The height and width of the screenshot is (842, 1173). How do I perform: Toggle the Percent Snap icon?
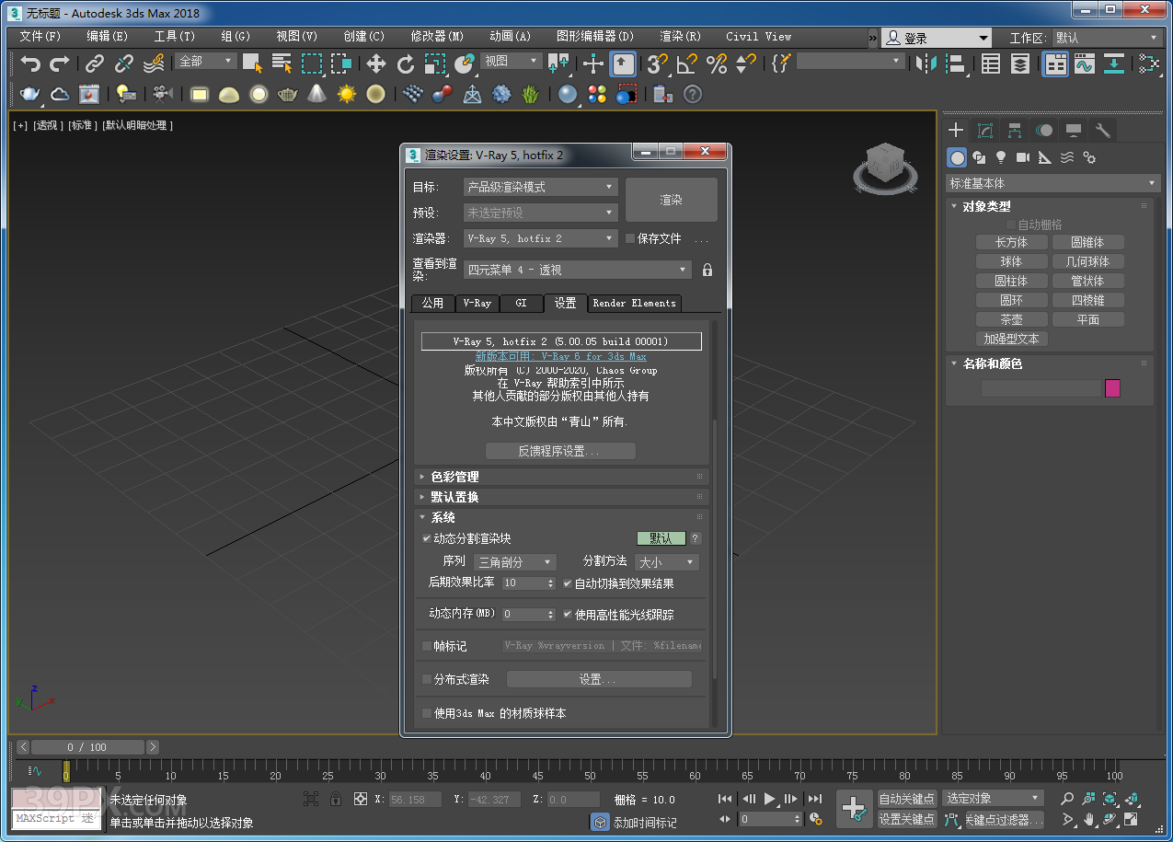(x=716, y=63)
